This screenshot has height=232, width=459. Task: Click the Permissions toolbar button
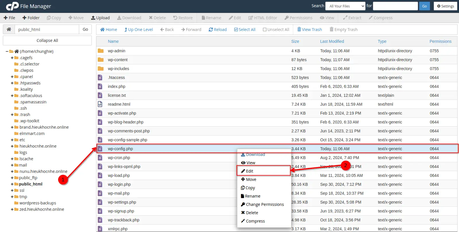298,18
